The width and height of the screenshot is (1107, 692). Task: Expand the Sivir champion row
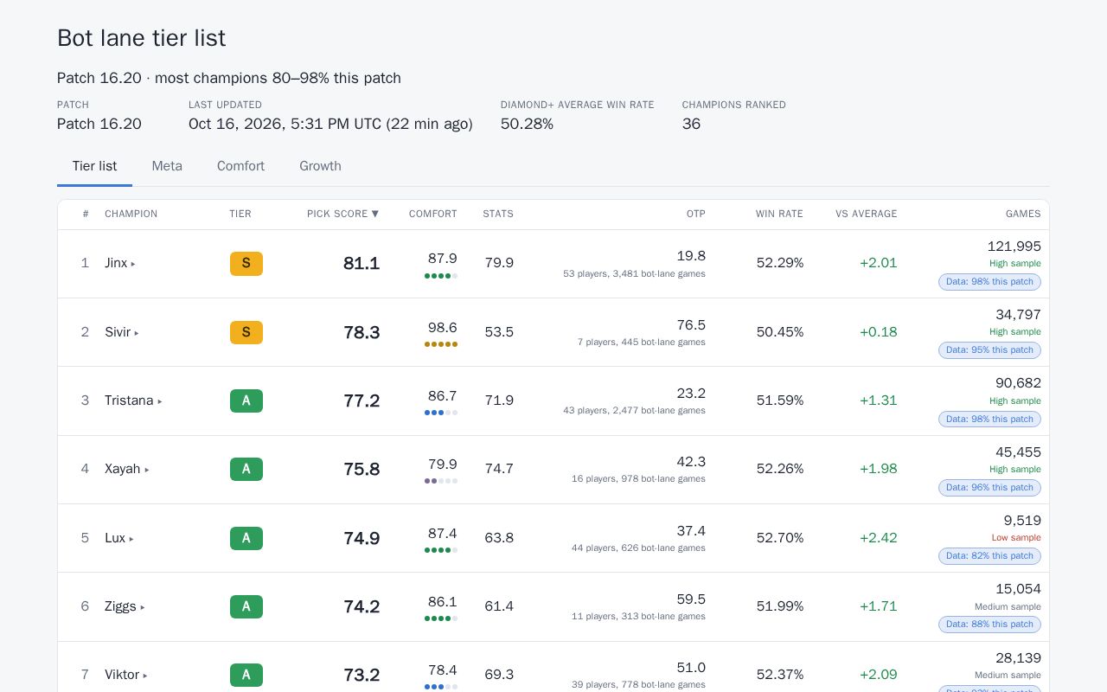tap(122, 332)
